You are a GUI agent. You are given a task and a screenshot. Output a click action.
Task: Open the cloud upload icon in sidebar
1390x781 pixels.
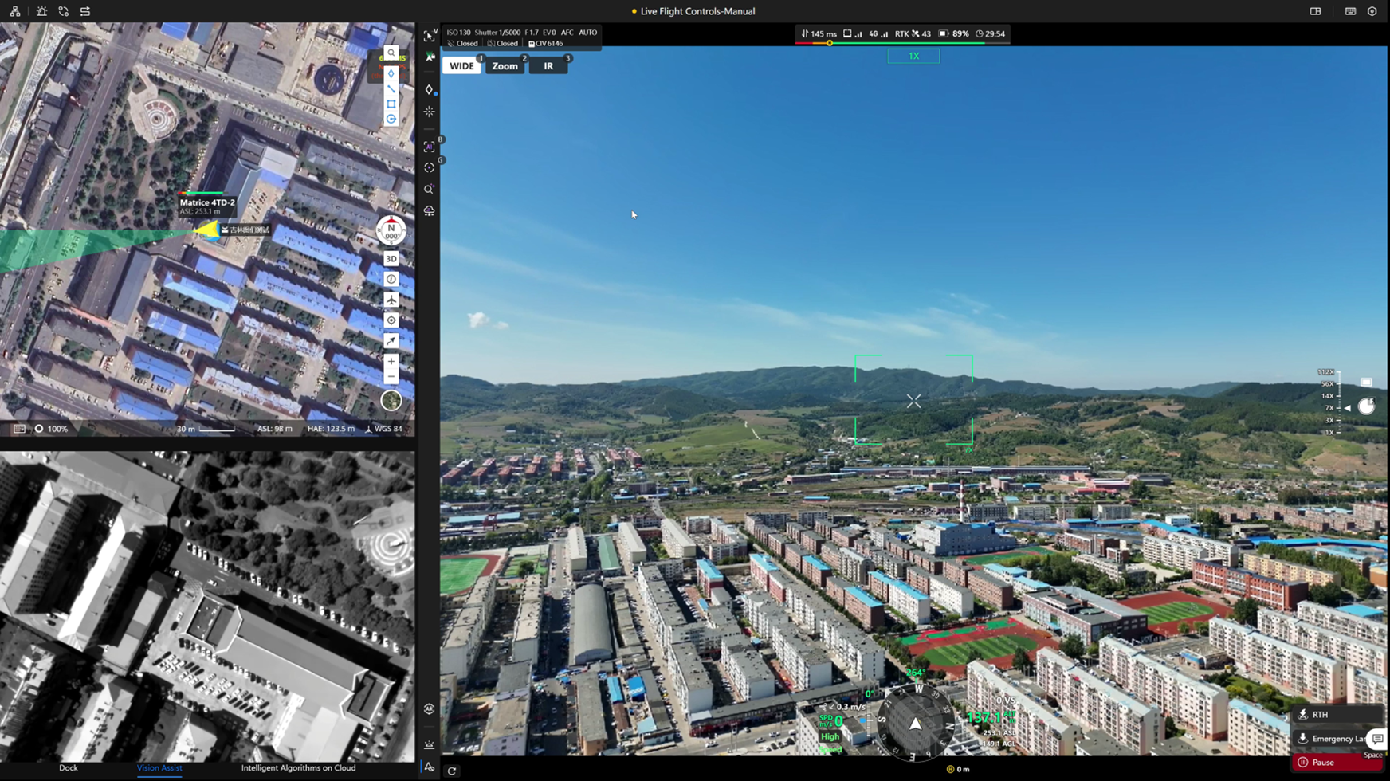coord(429,210)
